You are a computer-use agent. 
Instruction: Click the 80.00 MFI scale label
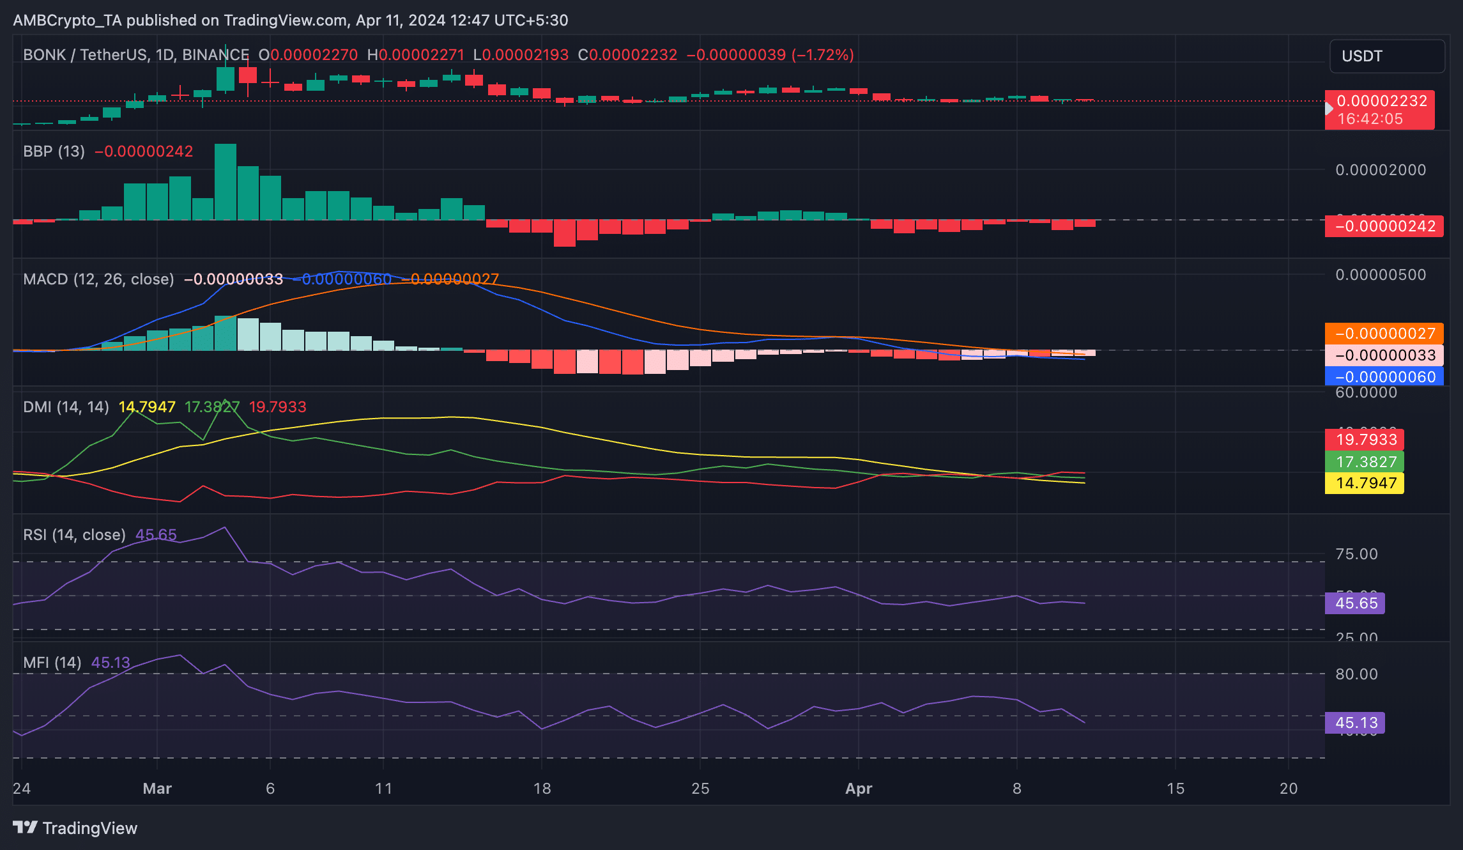click(x=1357, y=674)
